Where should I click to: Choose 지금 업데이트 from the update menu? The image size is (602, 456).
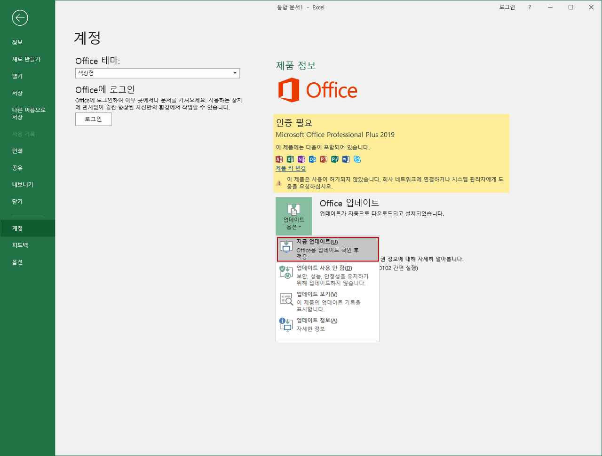click(328, 249)
